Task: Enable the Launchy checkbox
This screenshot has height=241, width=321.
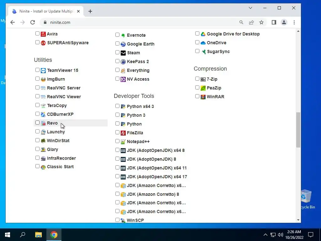Action: pyautogui.click(x=37, y=131)
